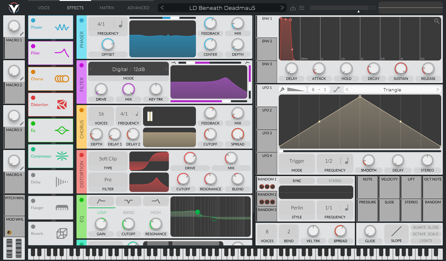Select the LFO paint brush tool
446x261 pixels.
click(x=282, y=90)
